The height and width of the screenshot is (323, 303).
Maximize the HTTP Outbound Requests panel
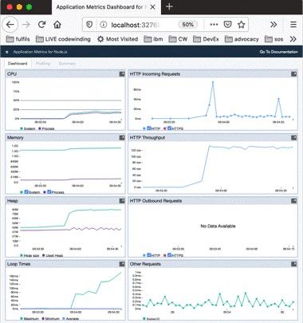pos(293,201)
